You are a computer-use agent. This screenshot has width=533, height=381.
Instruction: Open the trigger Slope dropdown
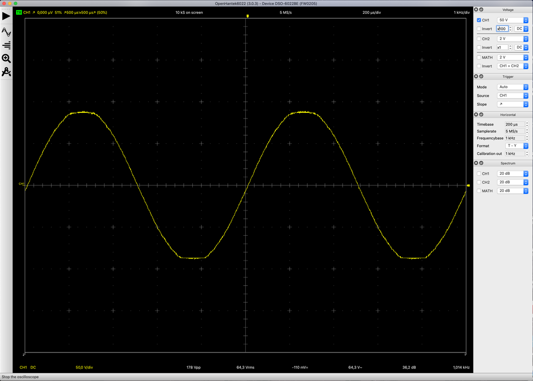[512, 104]
